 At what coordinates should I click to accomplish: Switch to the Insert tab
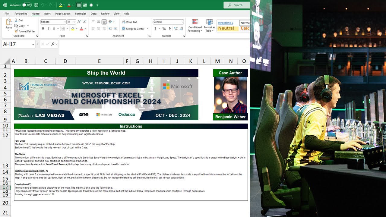pos(47,14)
